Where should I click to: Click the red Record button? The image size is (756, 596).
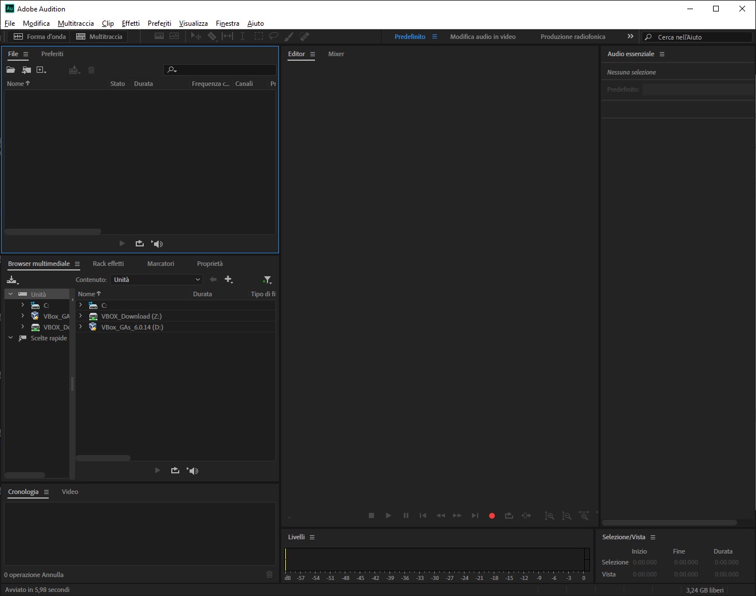click(x=491, y=516)
